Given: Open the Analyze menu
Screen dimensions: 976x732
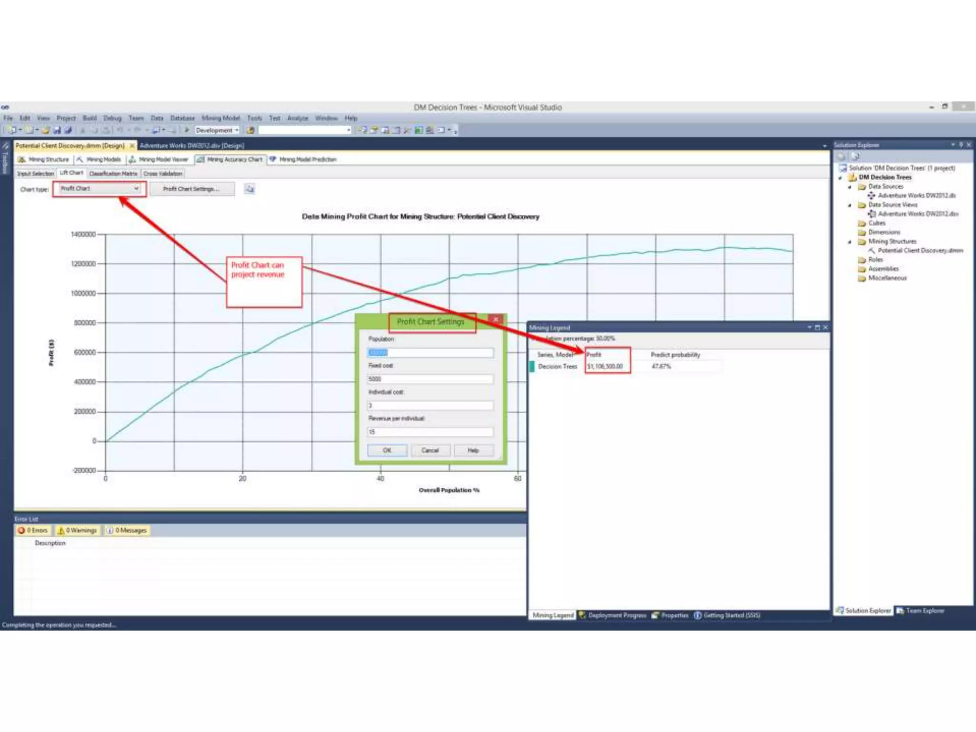Looking at the screenshot, I should pos(297,118).
